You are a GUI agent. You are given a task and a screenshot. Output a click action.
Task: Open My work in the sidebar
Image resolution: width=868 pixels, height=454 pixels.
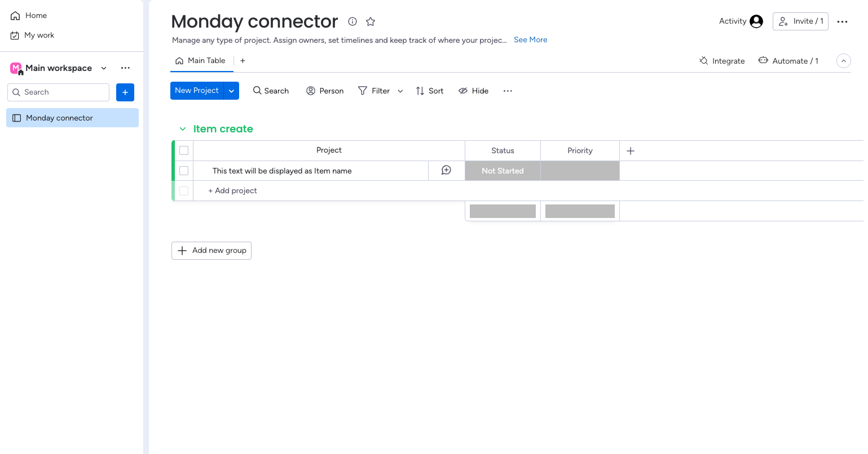[39, 35]
